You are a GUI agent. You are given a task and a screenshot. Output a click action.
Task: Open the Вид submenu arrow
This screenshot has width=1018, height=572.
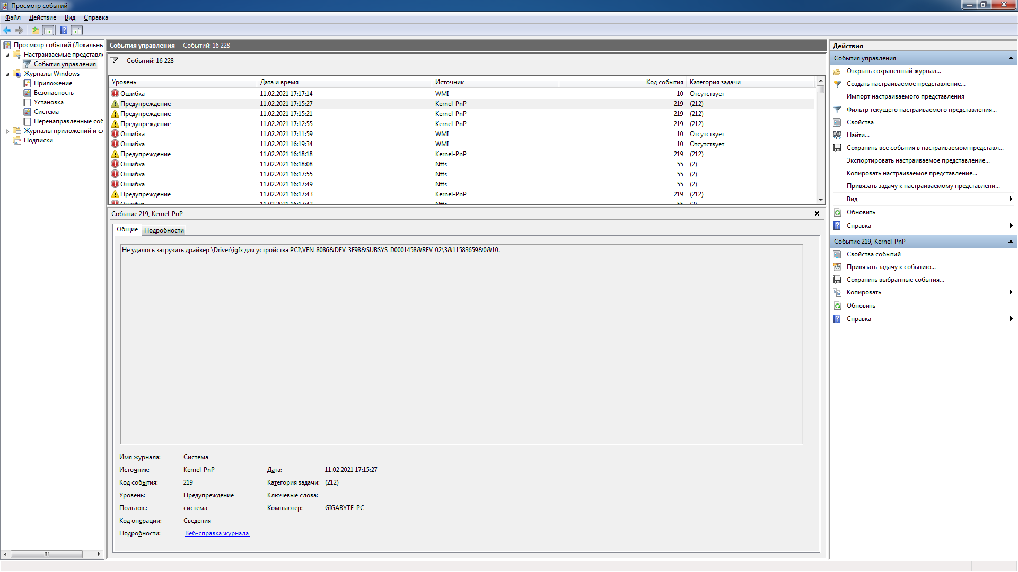pos(1011,199)
